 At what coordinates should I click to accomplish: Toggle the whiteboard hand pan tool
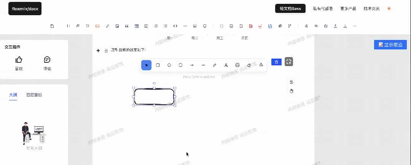[292, 91]
